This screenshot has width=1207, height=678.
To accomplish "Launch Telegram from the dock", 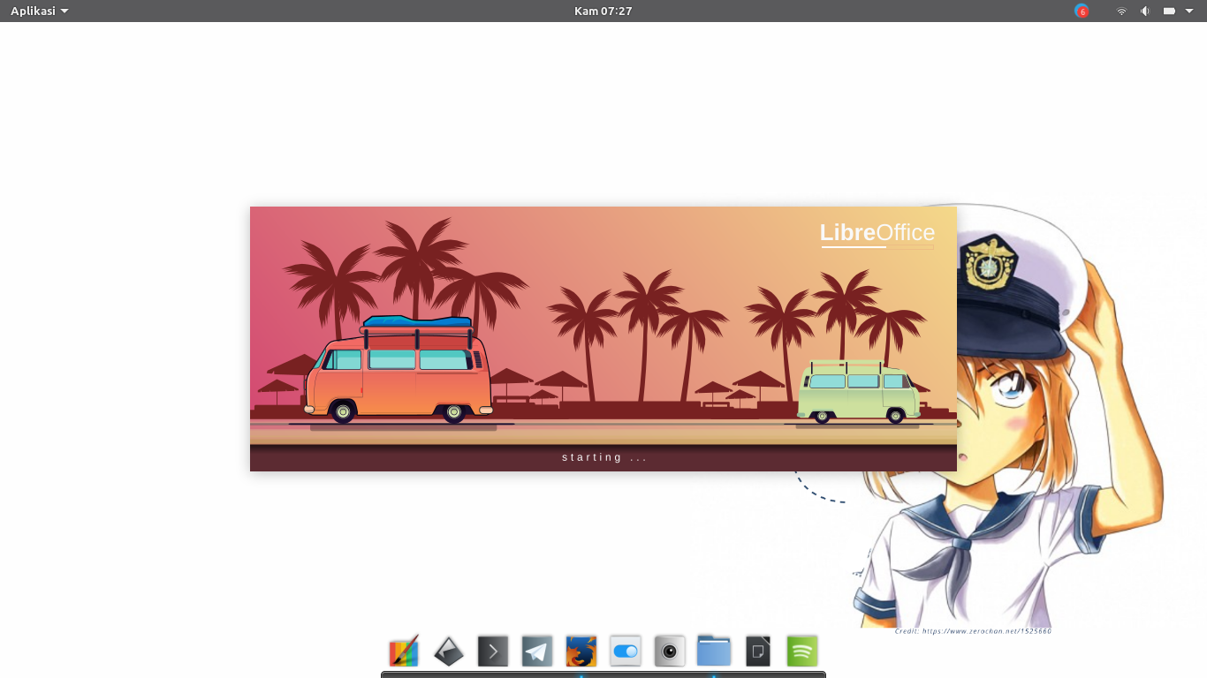I will point(537,652).
